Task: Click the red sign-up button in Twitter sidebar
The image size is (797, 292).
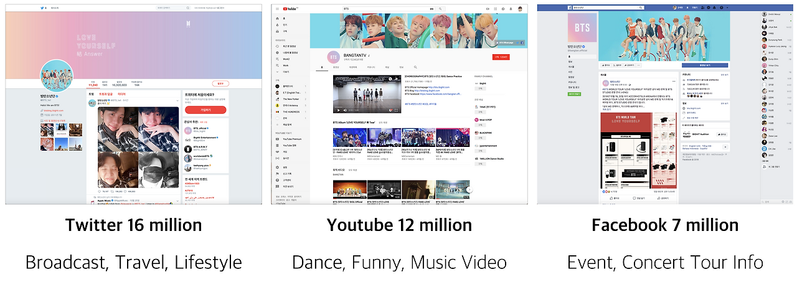Action: (x=205, y=109)
